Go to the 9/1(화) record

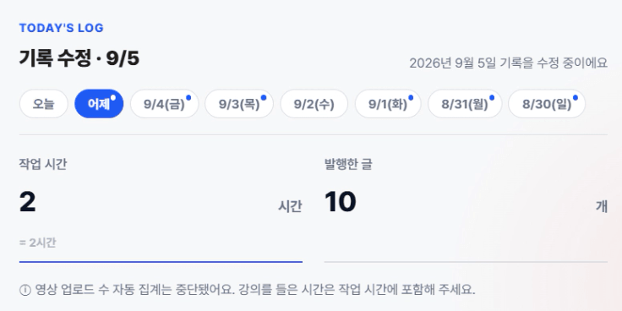[388, 104]
